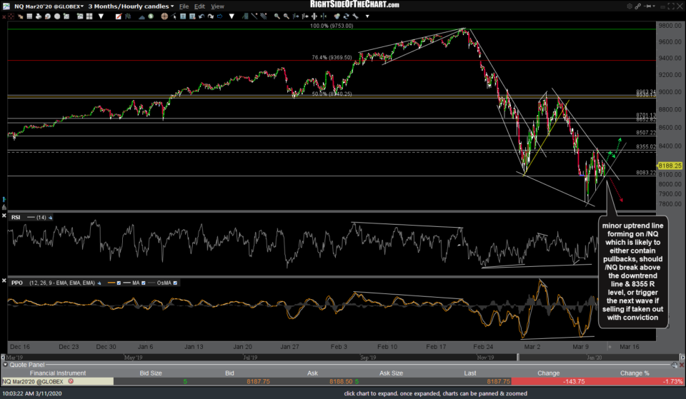Select the single trendline drawing tool
The width and height of the screenshot is (686, 399).
coord(254,16)
